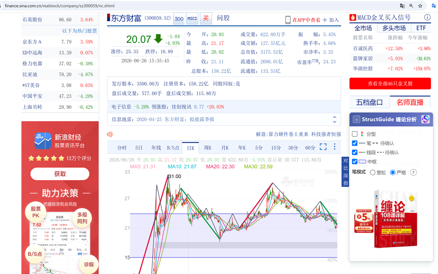This screenshot has height=274, width=438.
Task: Select the 日K chart tab
Action: click(191, 148)
